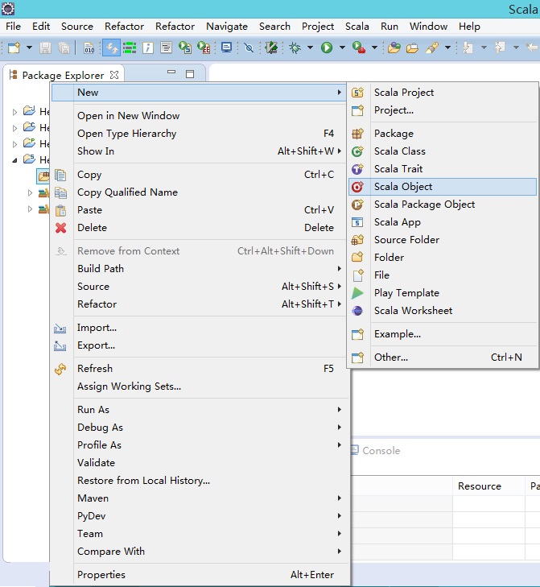Viewport: 540px width, 587px height.
Task: Select File from the New submenu
Action: (443, 275)
